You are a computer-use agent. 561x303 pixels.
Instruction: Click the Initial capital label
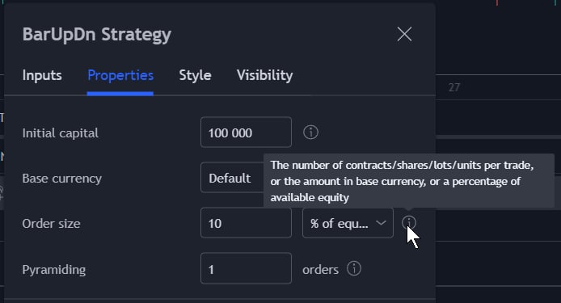pyautogui.click(x=60, y=133)
